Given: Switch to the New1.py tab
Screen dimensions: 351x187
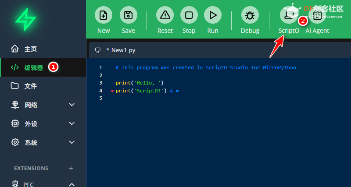Looking at the screenshot, I should [120, 50].
